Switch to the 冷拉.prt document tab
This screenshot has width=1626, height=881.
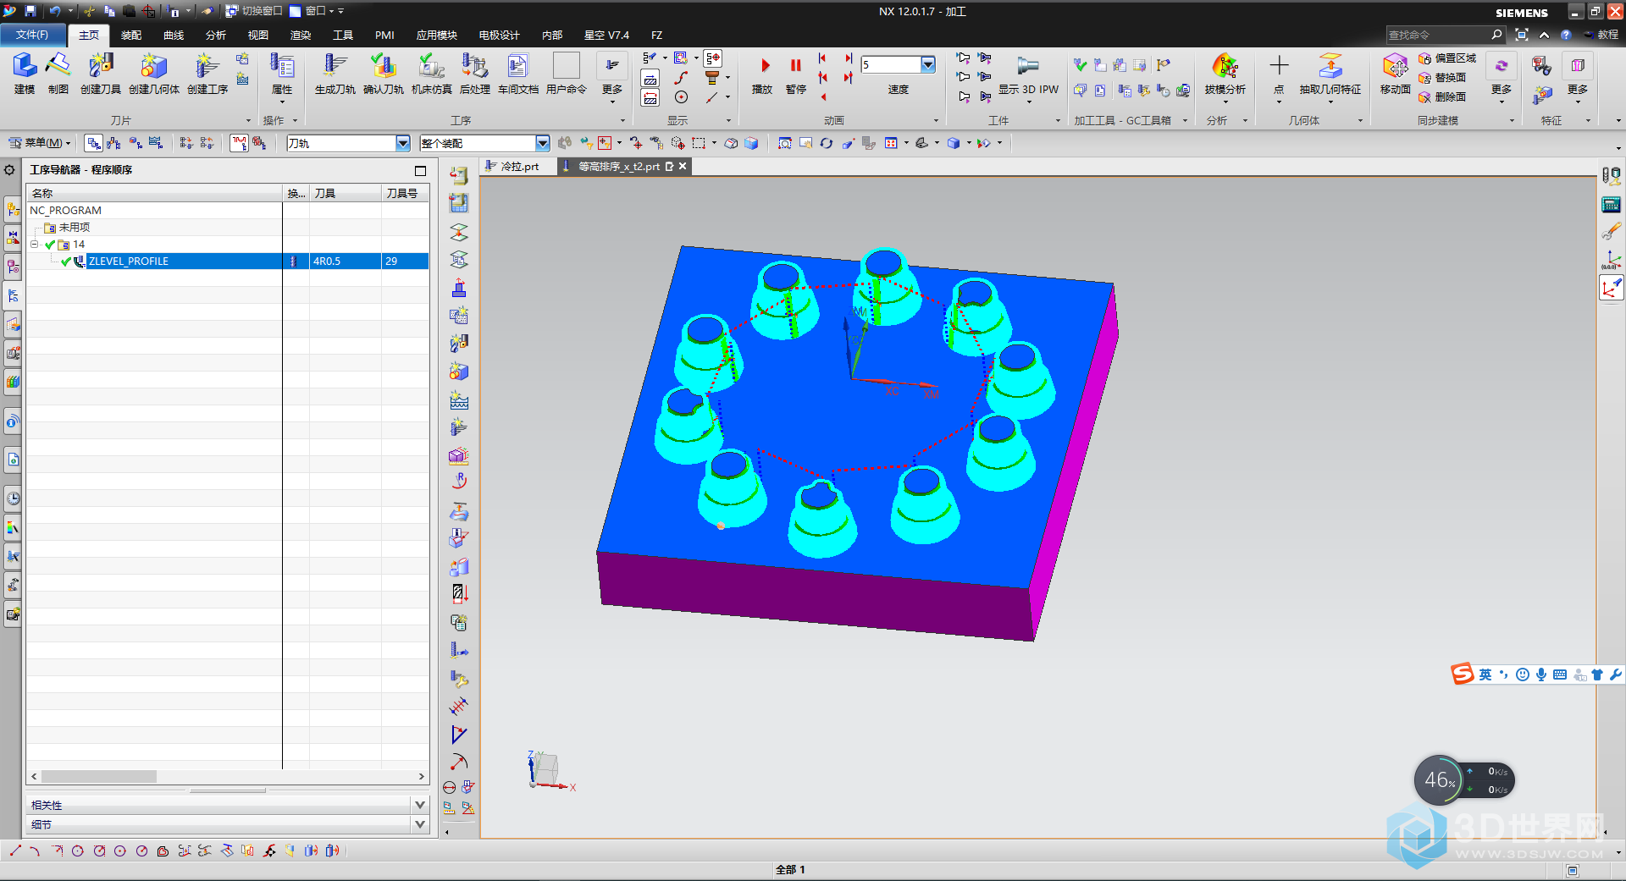(519, 167)
